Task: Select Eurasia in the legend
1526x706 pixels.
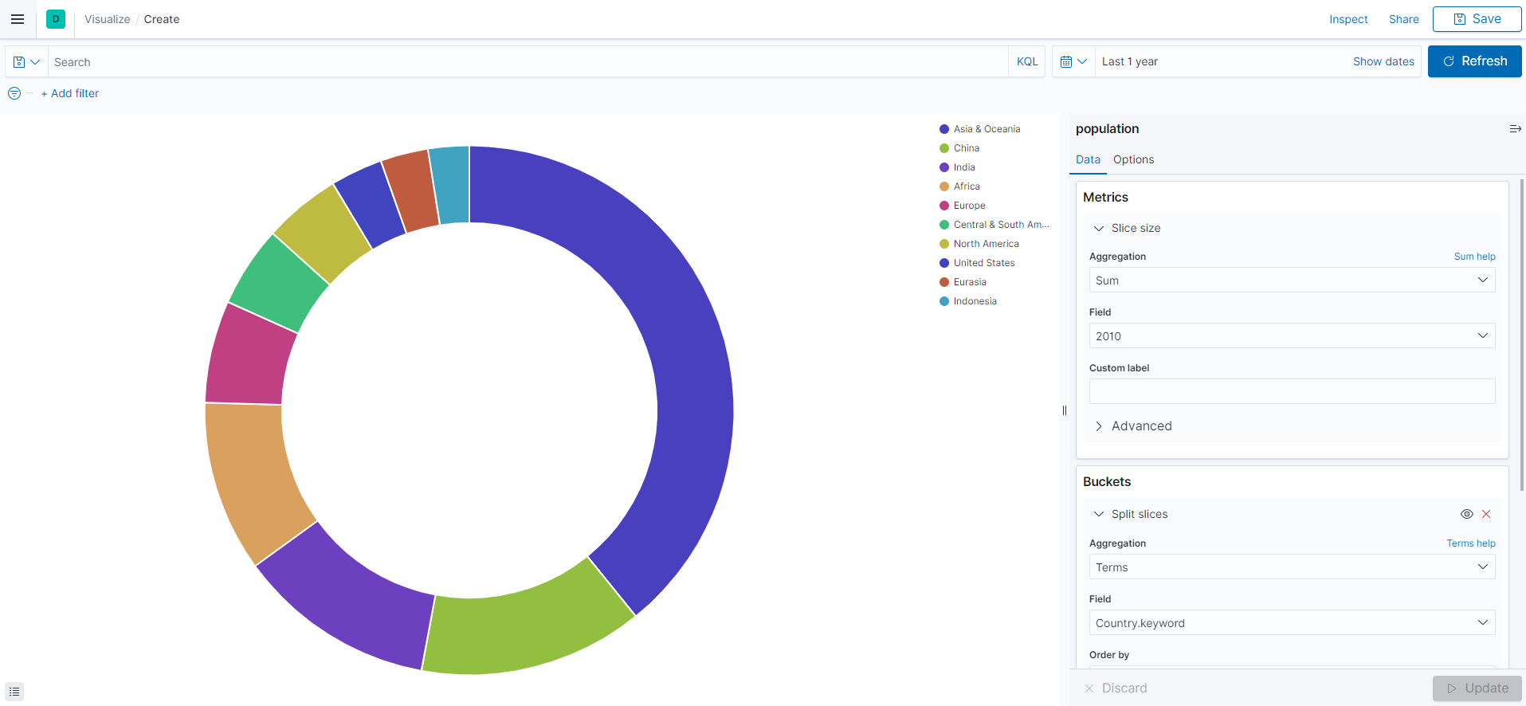Action: coord(970,282)
